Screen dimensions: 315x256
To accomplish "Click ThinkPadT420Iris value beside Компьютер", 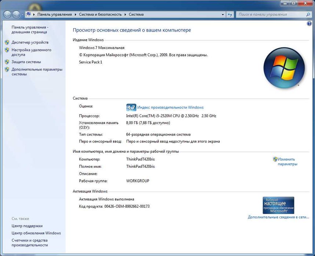I will (140, 159).
